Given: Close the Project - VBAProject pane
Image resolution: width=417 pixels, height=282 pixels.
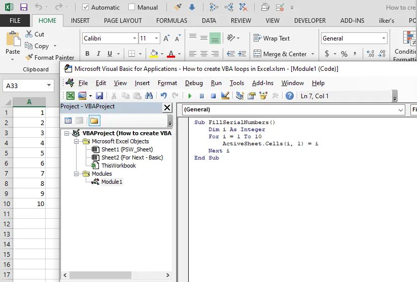Looking at the screenshot, I should 167,107.
